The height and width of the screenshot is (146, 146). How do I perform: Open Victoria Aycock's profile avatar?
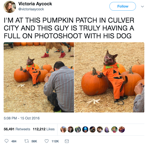click(x=9, y=7)
